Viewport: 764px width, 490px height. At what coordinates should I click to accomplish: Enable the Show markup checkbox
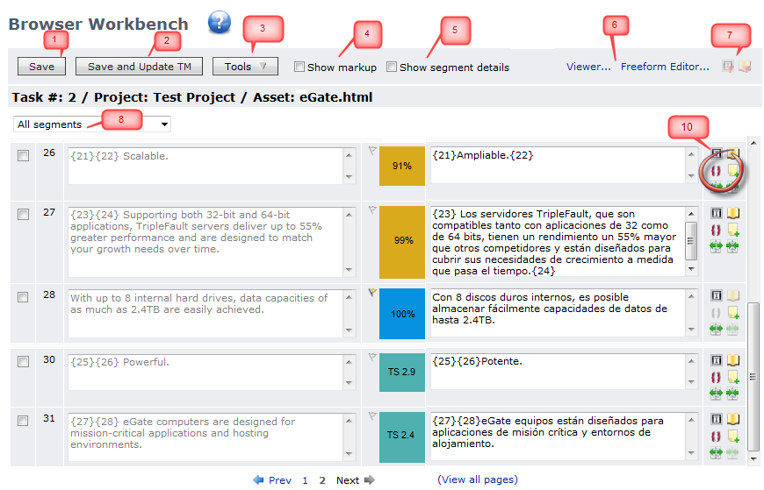[299, 67]
